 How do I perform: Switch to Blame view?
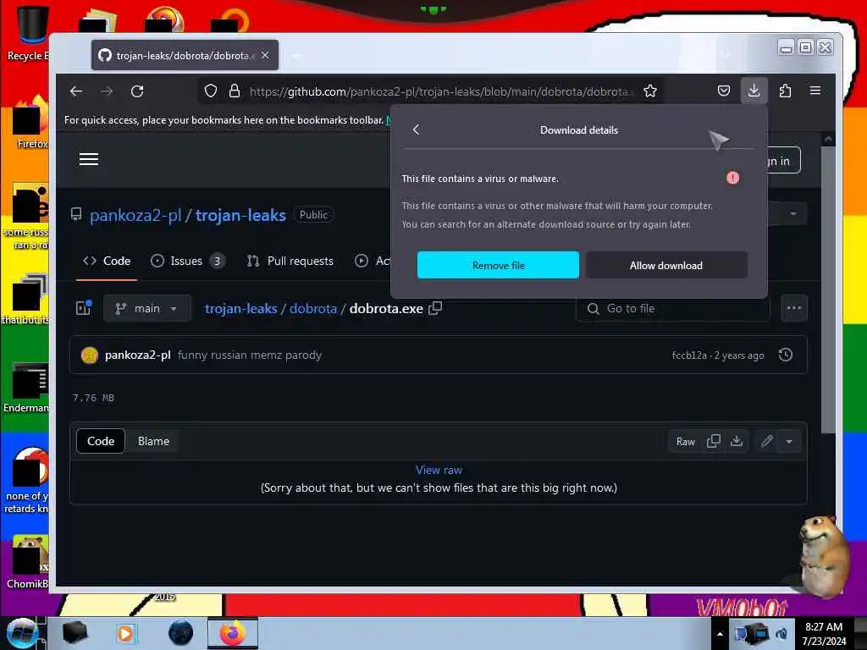154,441
